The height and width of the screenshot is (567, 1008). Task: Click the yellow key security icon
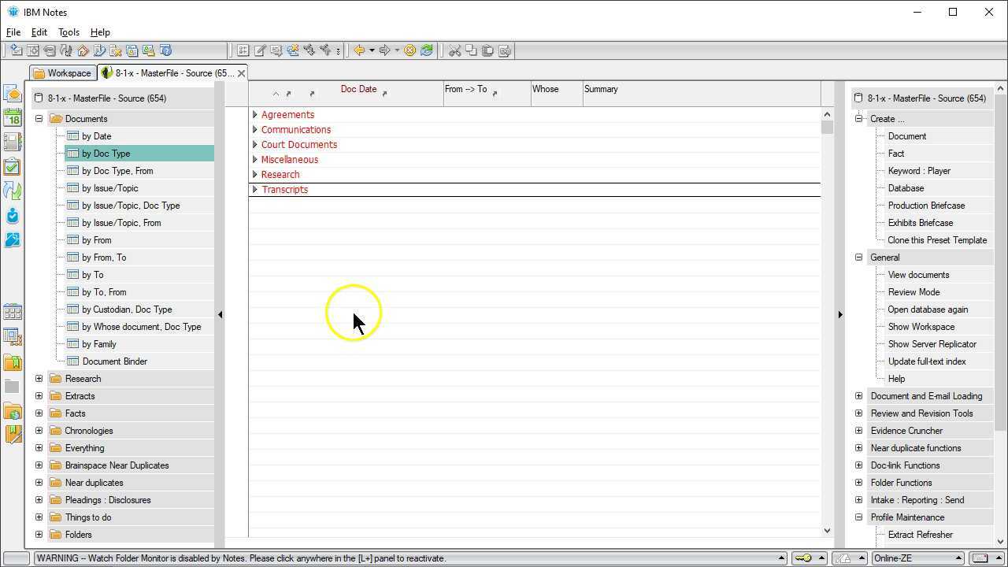pos(802,558)
